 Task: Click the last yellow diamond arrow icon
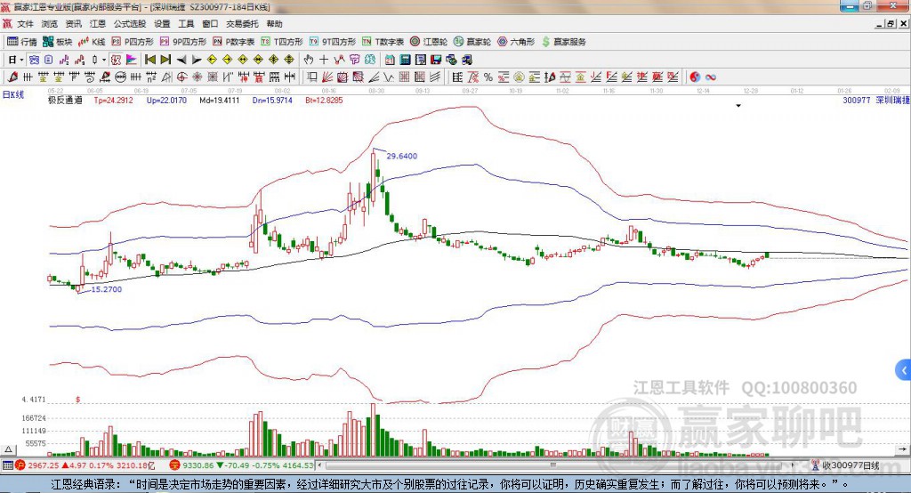(x=289, y=60)
